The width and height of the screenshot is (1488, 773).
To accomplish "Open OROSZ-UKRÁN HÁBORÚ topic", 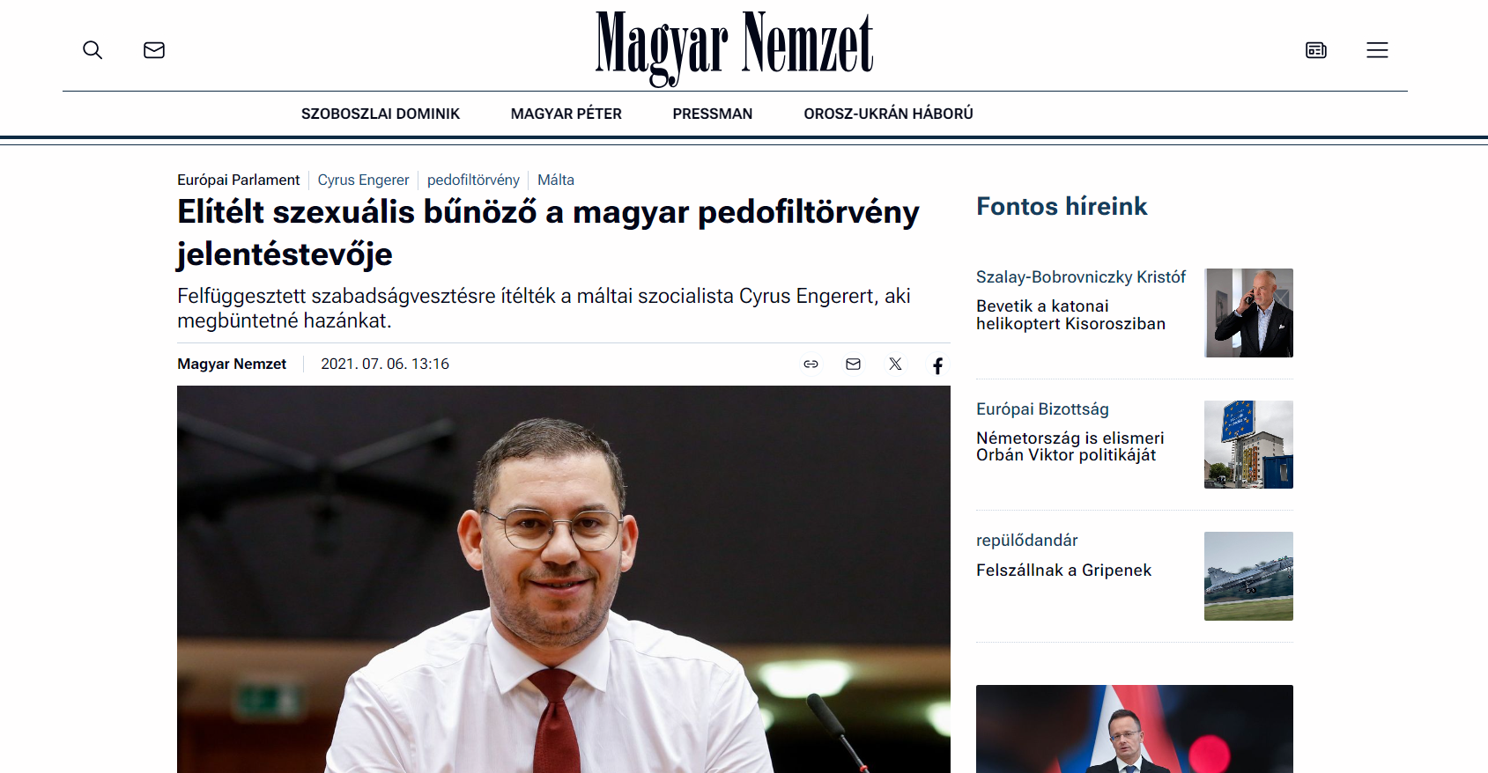I will click(888, 114).
